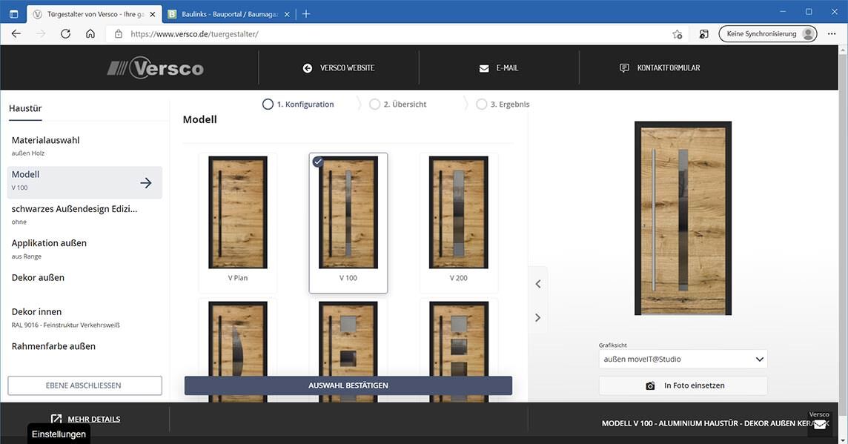Open the E-Mail contact option
This screenshot has height=444, width=848.
coord(499,68)
